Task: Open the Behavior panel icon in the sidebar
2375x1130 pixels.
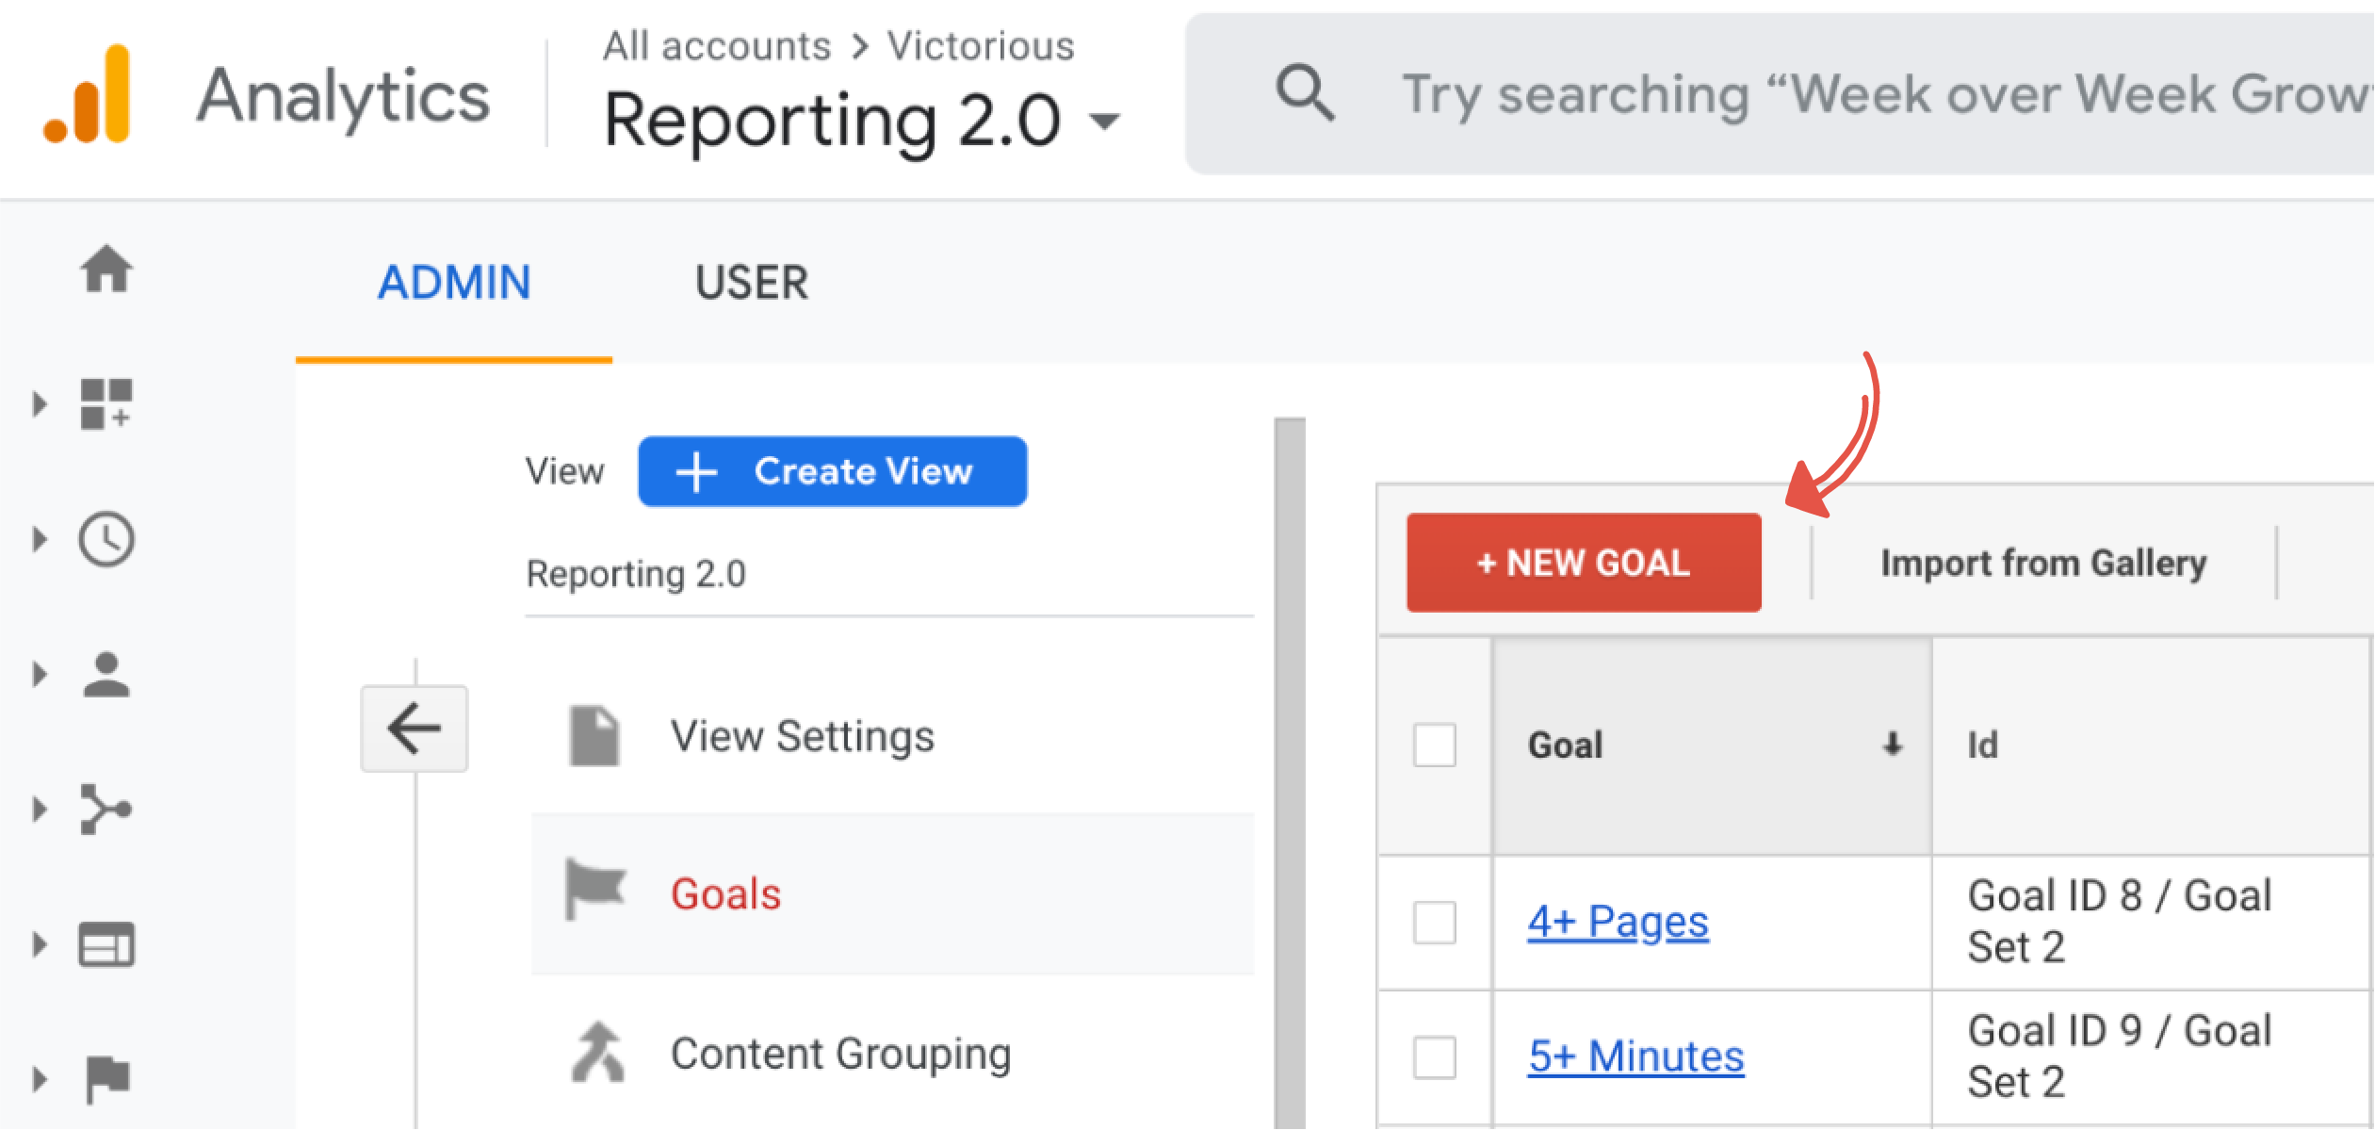Action: point(106,944)
